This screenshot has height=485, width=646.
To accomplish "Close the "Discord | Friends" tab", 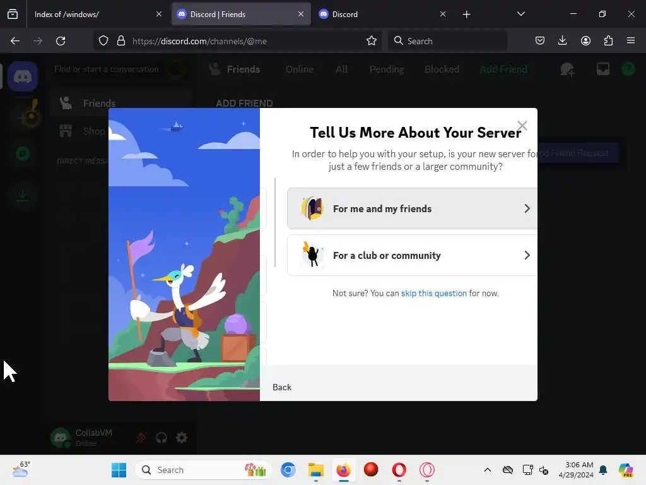I will pos(301,14).
